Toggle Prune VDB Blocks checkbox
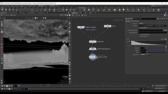This screenshot has height=94, width=168. pos(139,36)
